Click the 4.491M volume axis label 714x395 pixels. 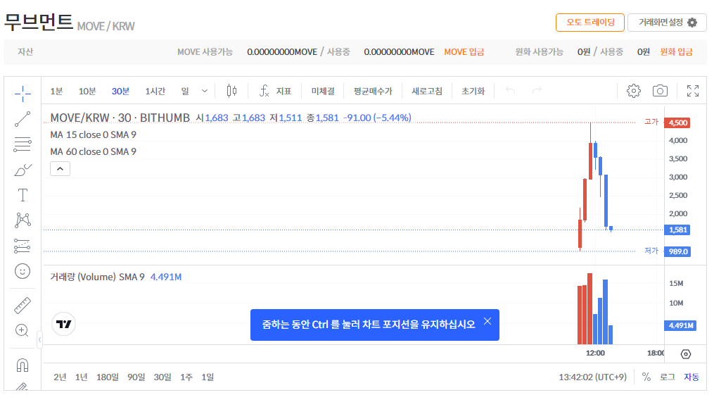[x=680, y=326]
